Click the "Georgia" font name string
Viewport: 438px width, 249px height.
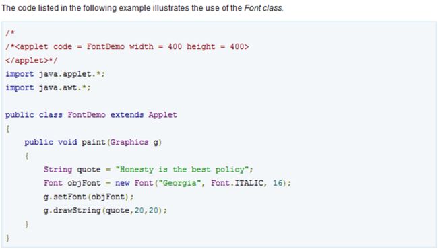tap(179, 183)
